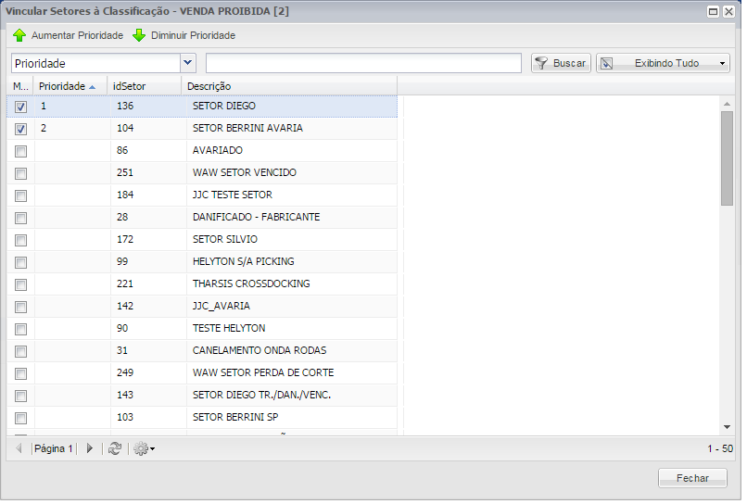Select the SETOR DIEGO description cell

pyautogui.click(x=292, y=106)
